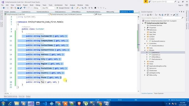Click the Sync with Active Document icon
This screenshot has height=106, width=189.
[160, 15]
